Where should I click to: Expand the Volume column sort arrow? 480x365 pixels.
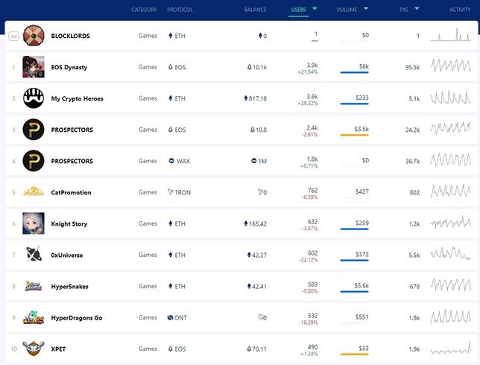click(364, 10)
